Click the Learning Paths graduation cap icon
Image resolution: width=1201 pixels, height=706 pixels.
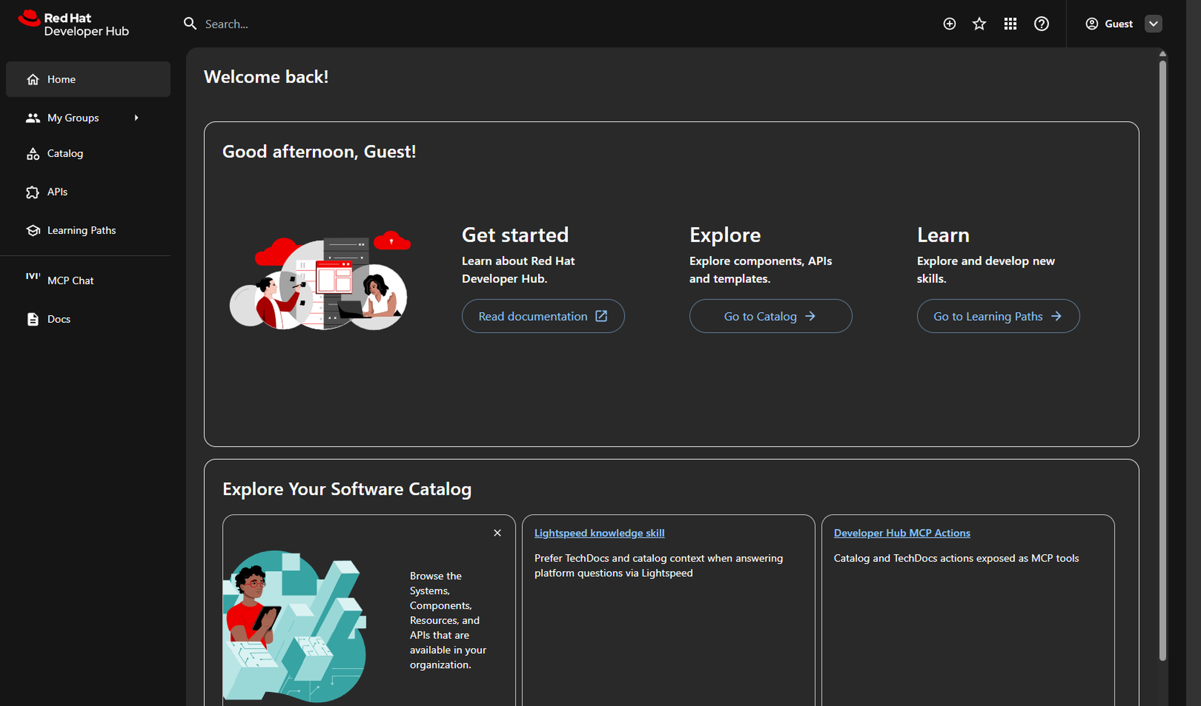[33, 230]
